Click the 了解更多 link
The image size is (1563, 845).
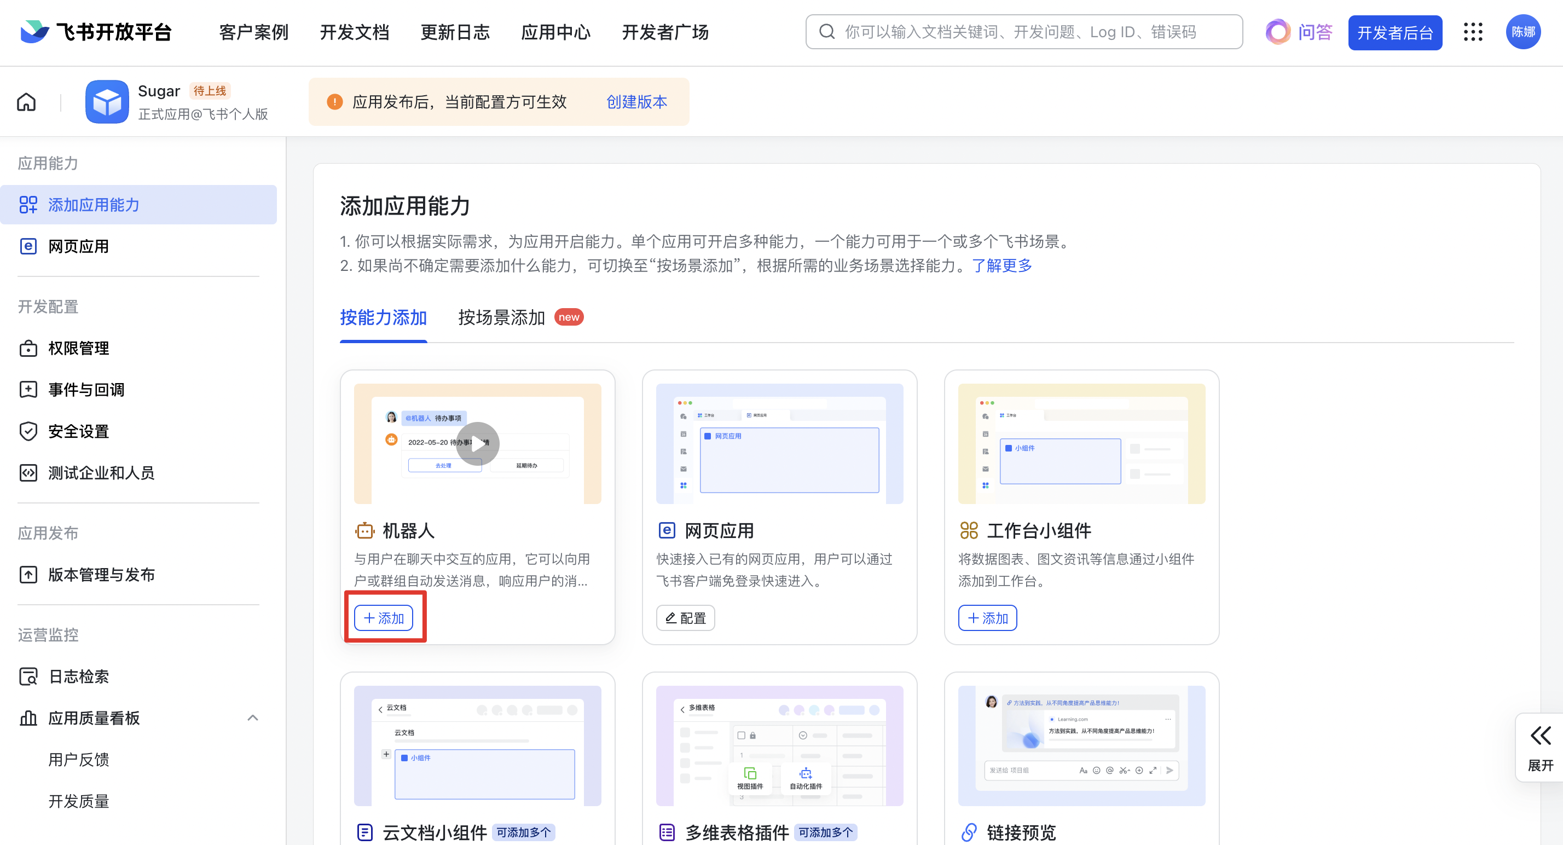[1002, 265]
